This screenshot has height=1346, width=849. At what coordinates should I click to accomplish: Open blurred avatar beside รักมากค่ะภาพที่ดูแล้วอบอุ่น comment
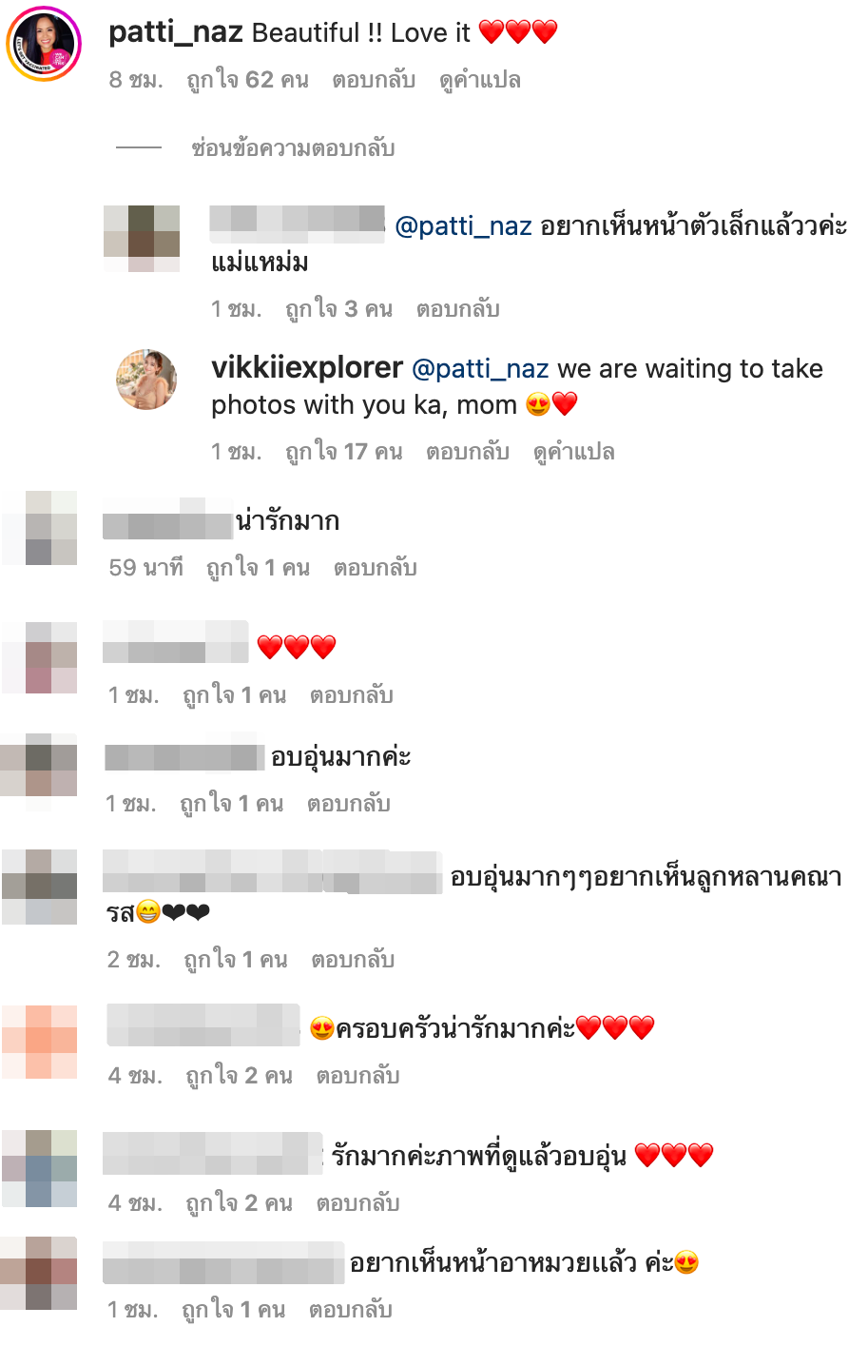39,1169
